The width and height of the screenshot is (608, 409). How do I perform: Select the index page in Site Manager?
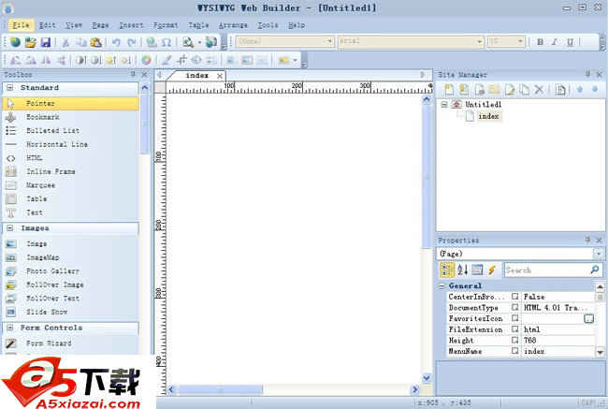point(488,116)
